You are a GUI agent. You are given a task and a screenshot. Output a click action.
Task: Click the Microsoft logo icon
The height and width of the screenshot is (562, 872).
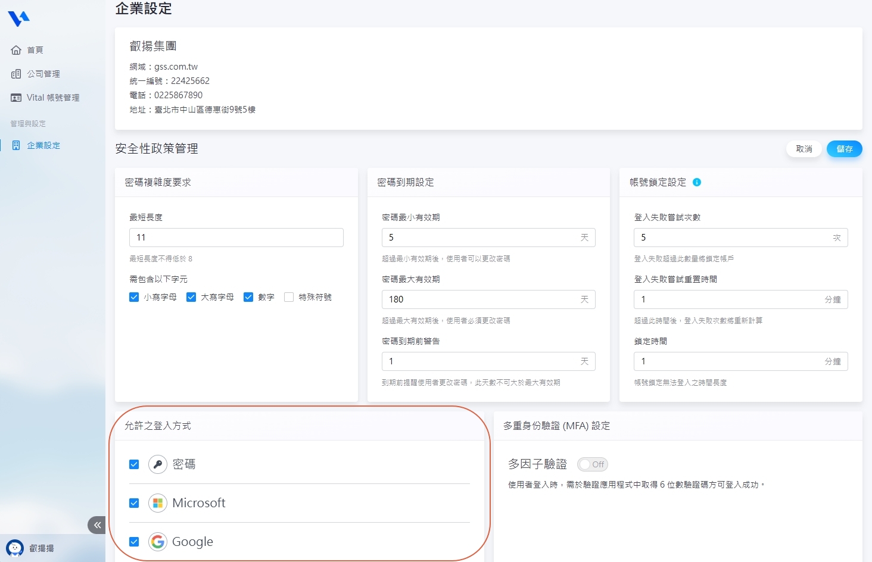(x=158, y=503)
